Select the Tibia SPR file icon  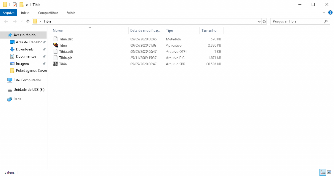pyautogui.click(x=55, y=64)
